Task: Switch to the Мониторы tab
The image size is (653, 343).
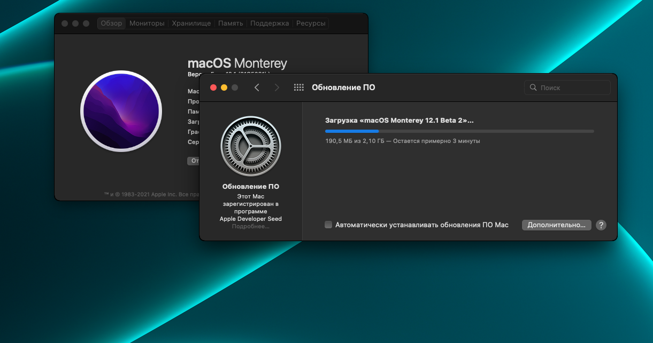Action: (147, 23)
